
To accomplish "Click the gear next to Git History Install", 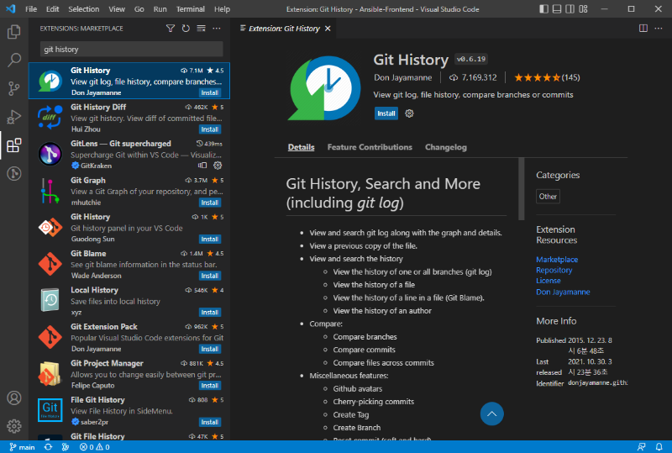I will [x=409, y=113].
